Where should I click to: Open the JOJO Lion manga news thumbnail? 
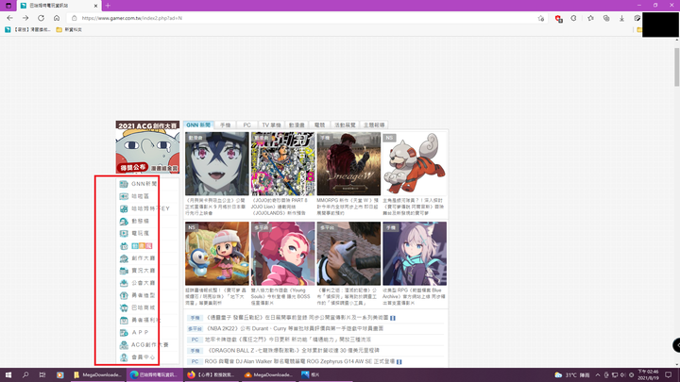coord(282,164)
